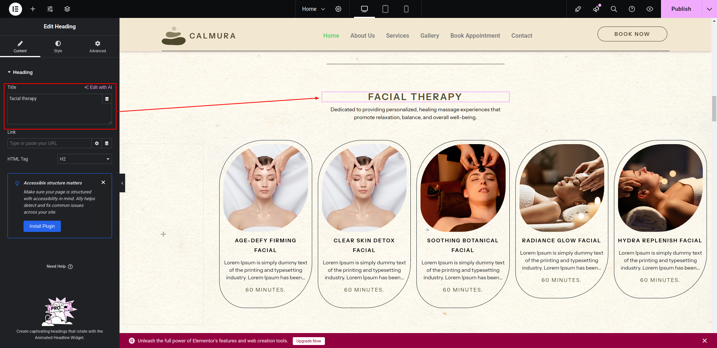Switch to tablet responsive view
The image size is (717, 348).
pyautogui.click(x=385, y=9)
